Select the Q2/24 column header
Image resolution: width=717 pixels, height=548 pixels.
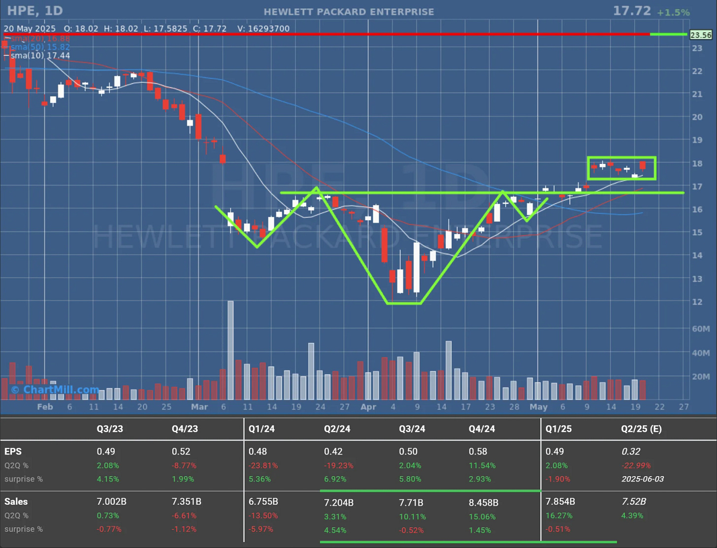pyautogui.click(x=337, y=429)
